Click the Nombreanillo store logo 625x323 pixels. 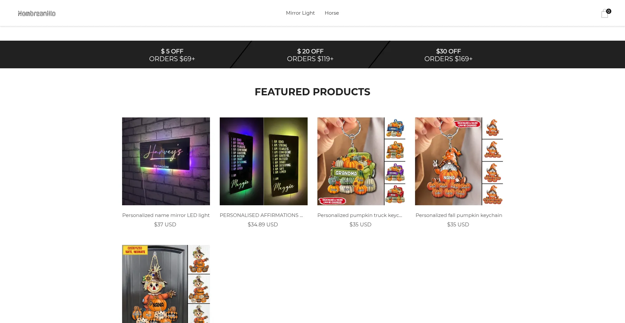tap(37, 13)
